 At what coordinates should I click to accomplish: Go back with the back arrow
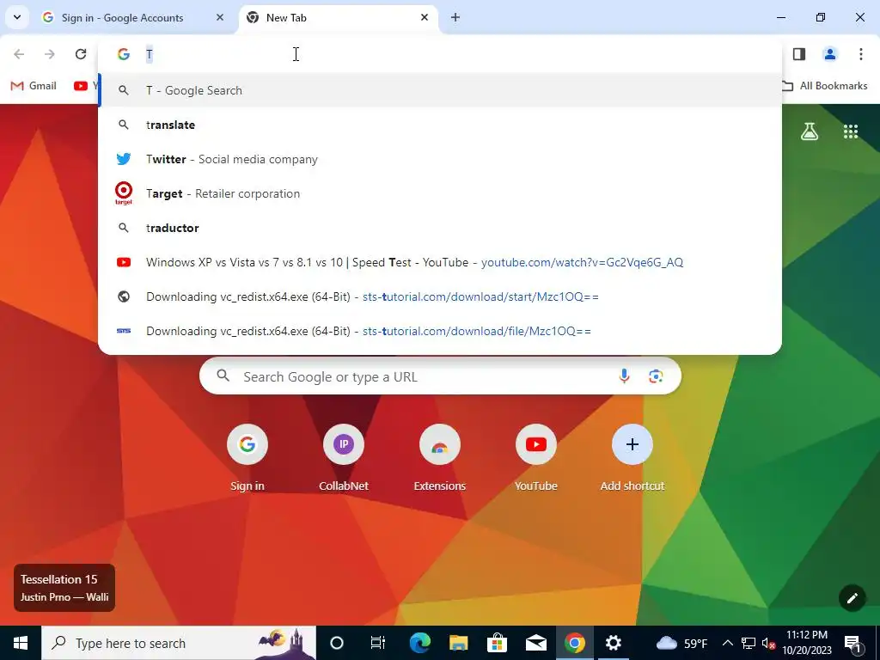[19, 54]
